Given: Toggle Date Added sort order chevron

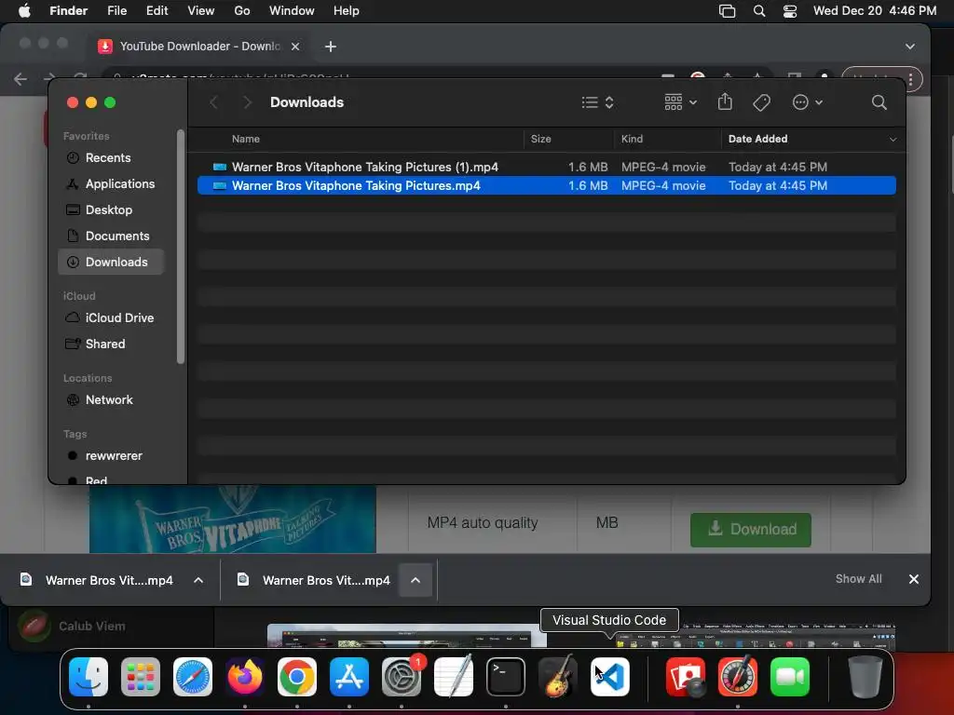Looking at the screenshot, I should [893, 140].
